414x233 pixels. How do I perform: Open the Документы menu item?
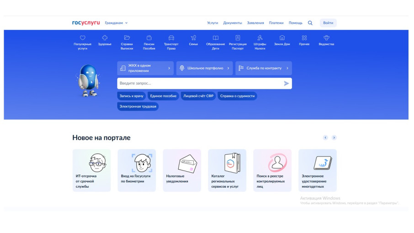pos(233,23)
